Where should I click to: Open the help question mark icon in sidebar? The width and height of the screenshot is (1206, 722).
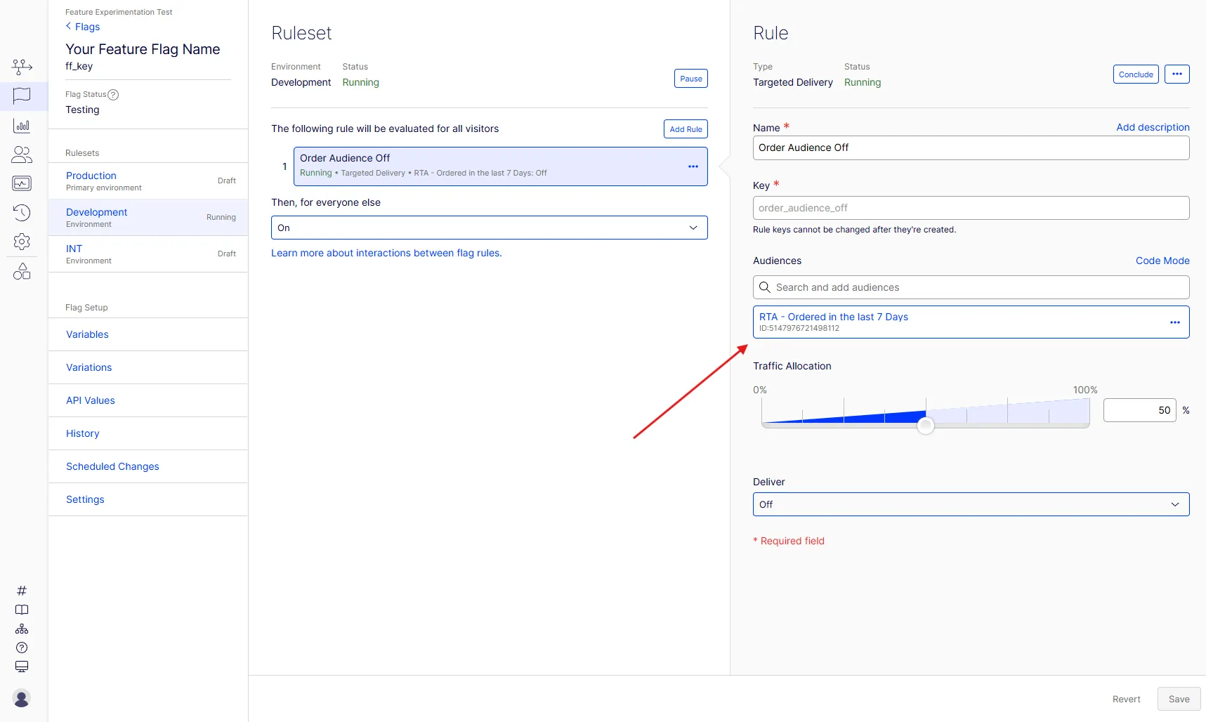[22, 648]
